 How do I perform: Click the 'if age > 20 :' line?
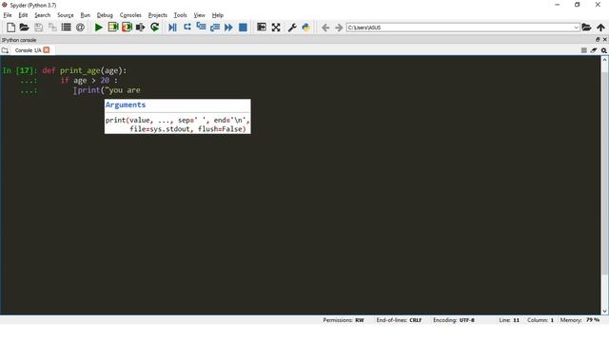88,80
